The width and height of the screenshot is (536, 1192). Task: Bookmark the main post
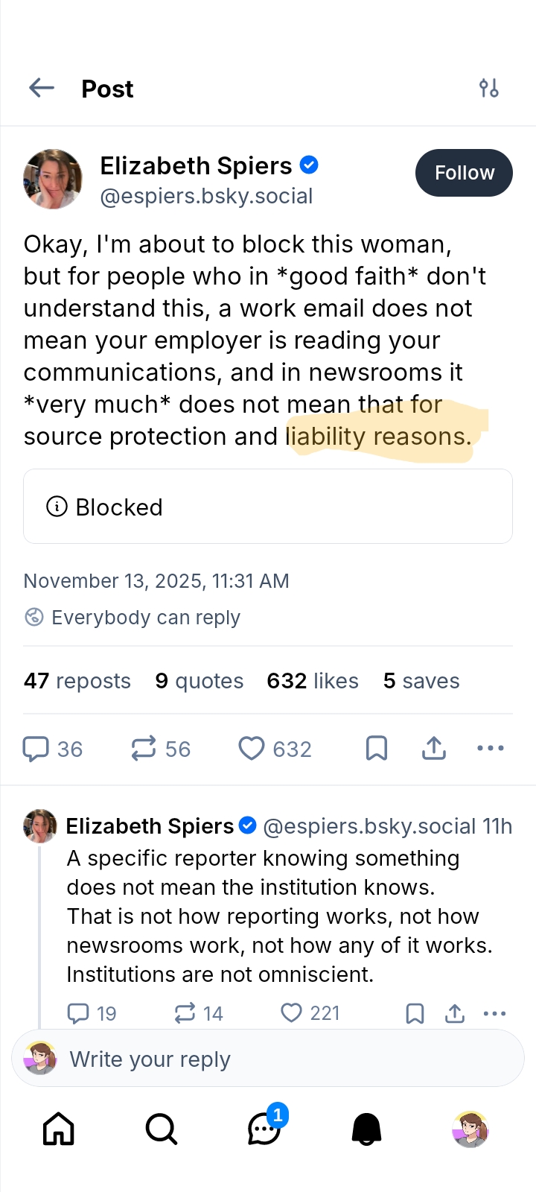click(377, 749)
